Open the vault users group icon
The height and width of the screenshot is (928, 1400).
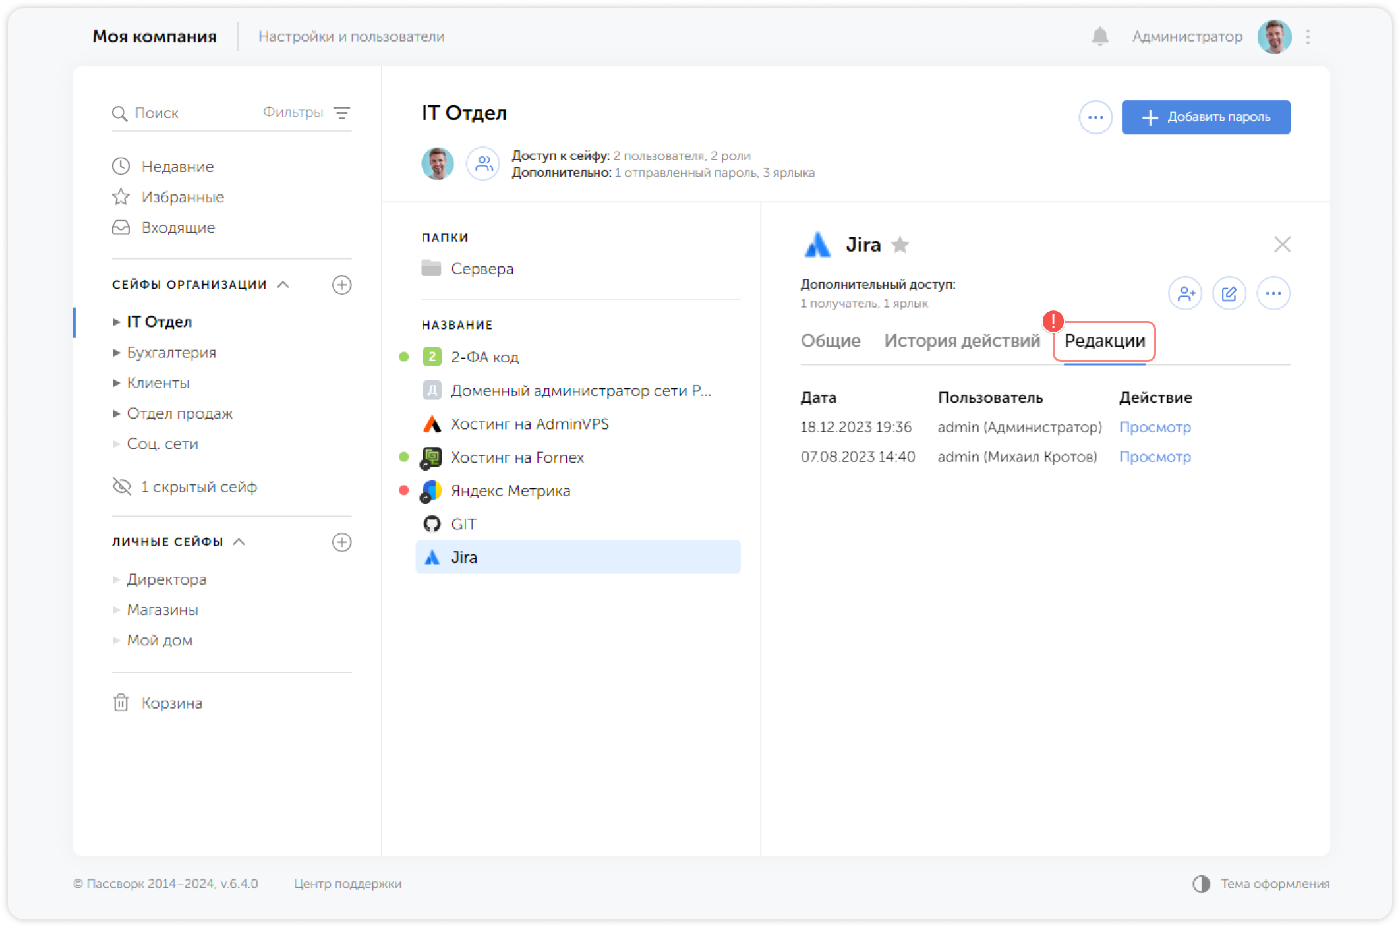(x=484, y=163)
